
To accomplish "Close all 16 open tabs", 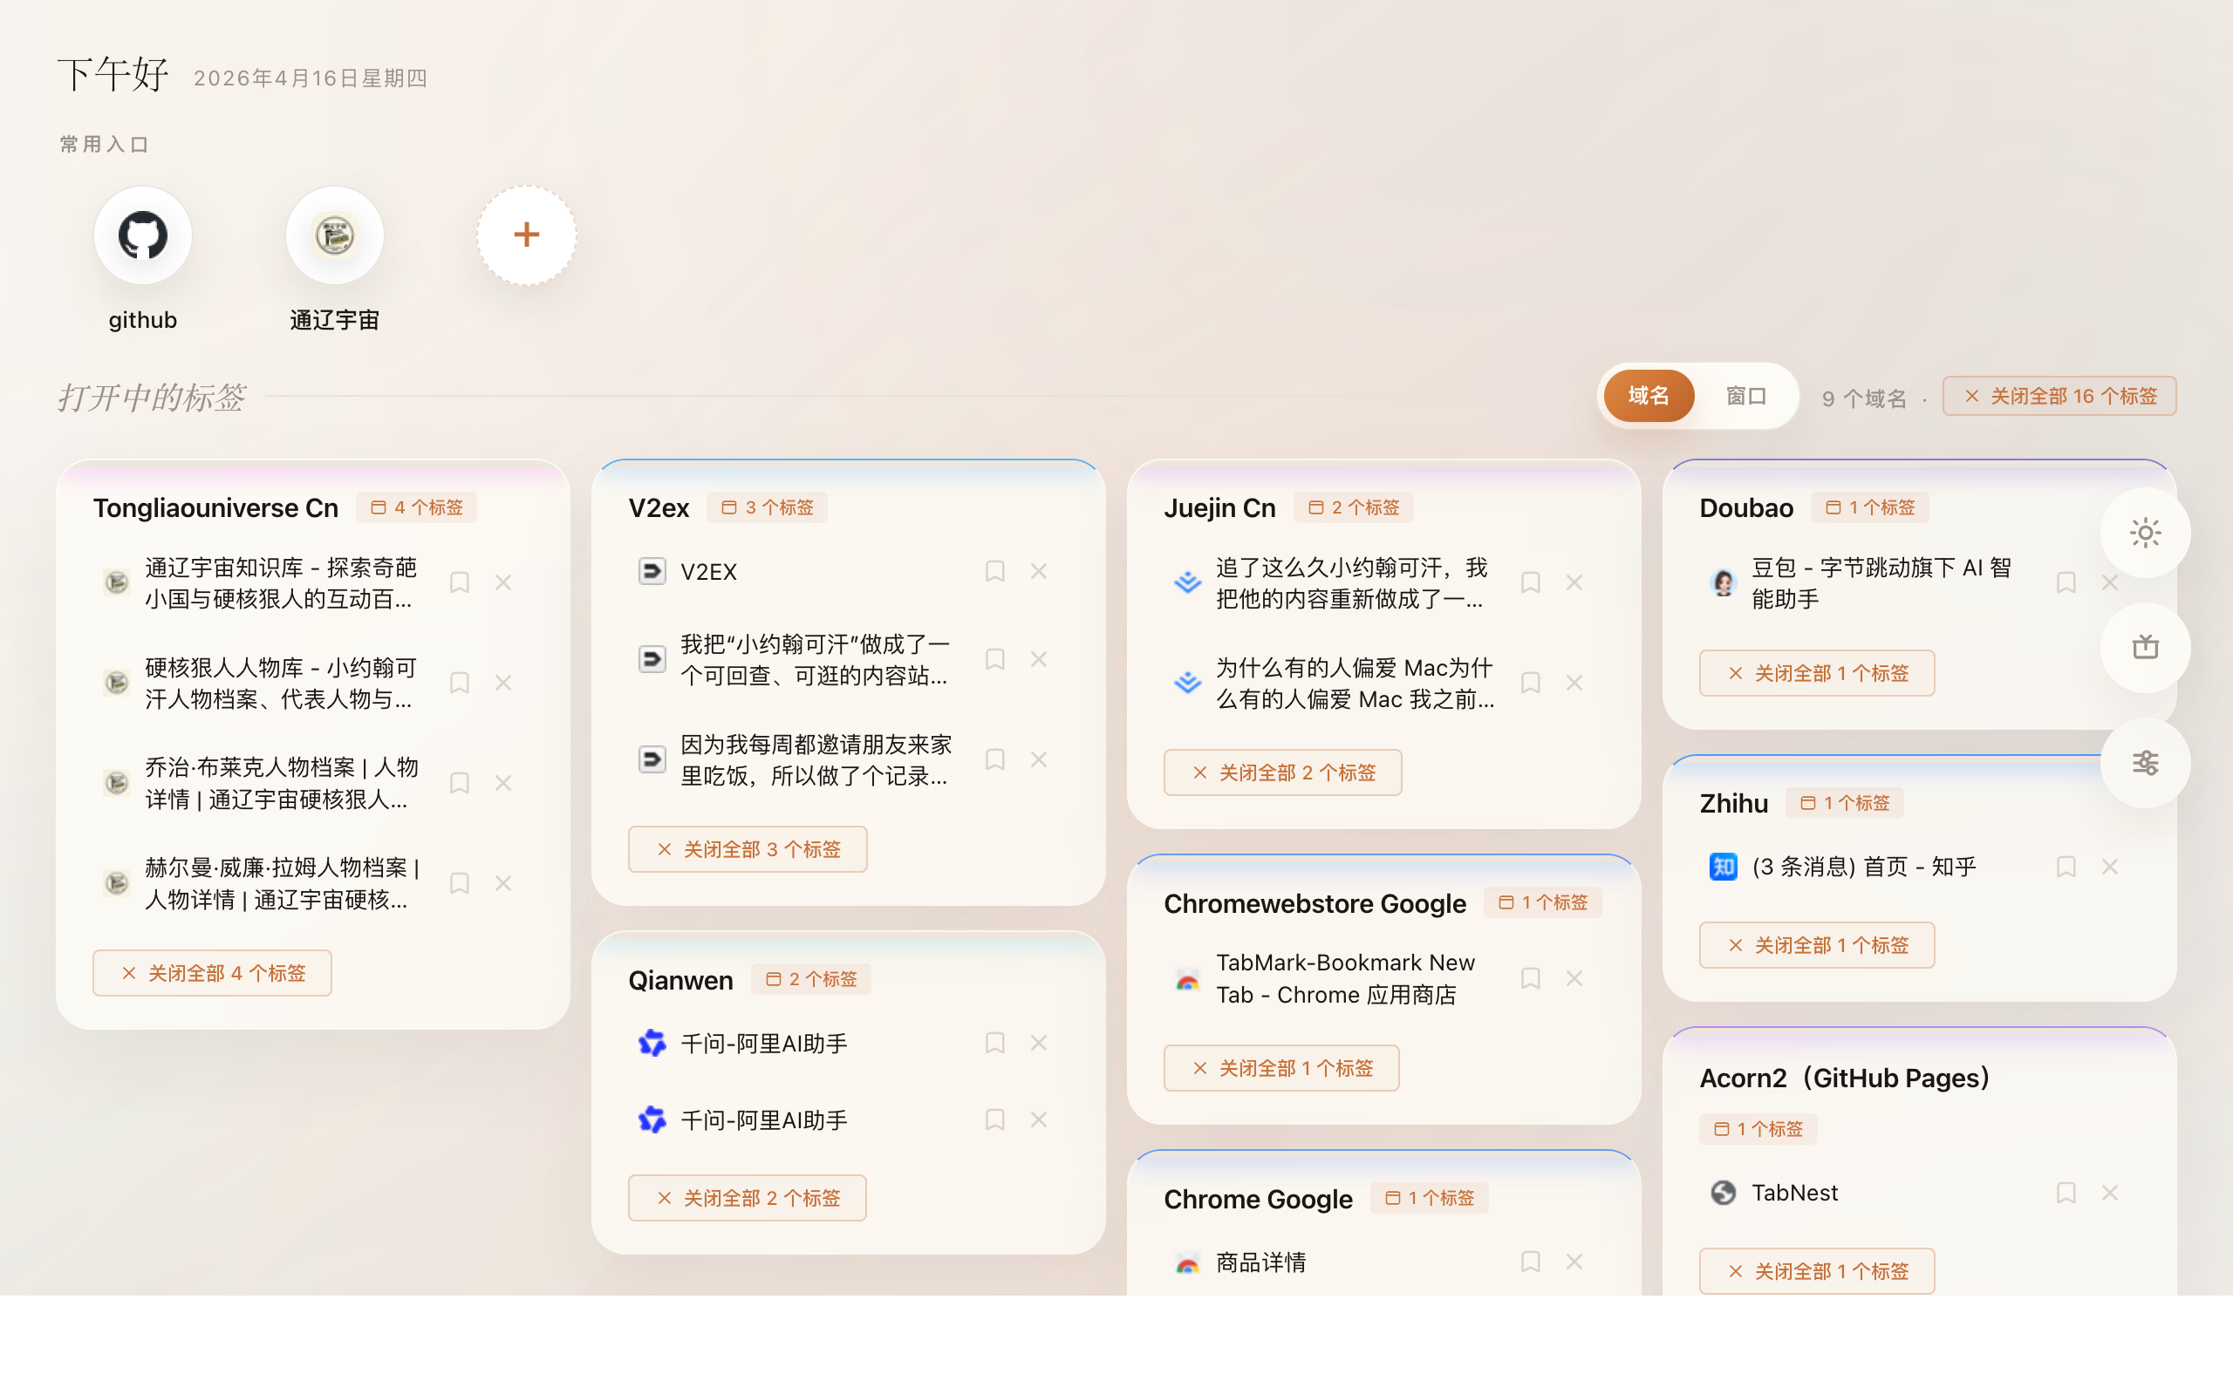I will (2059, 396).
